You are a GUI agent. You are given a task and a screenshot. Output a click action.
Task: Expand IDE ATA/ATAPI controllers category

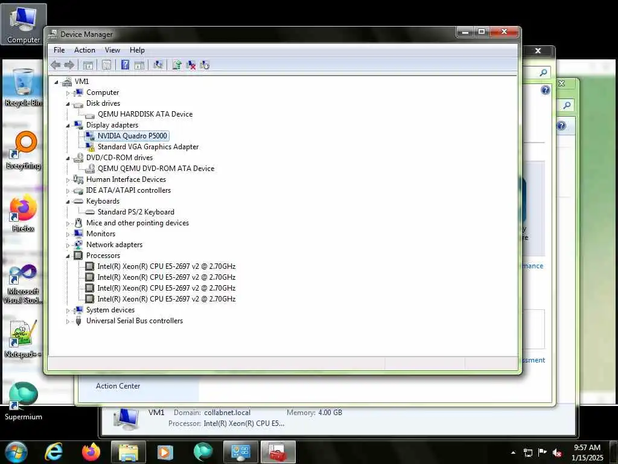point(68,191)
